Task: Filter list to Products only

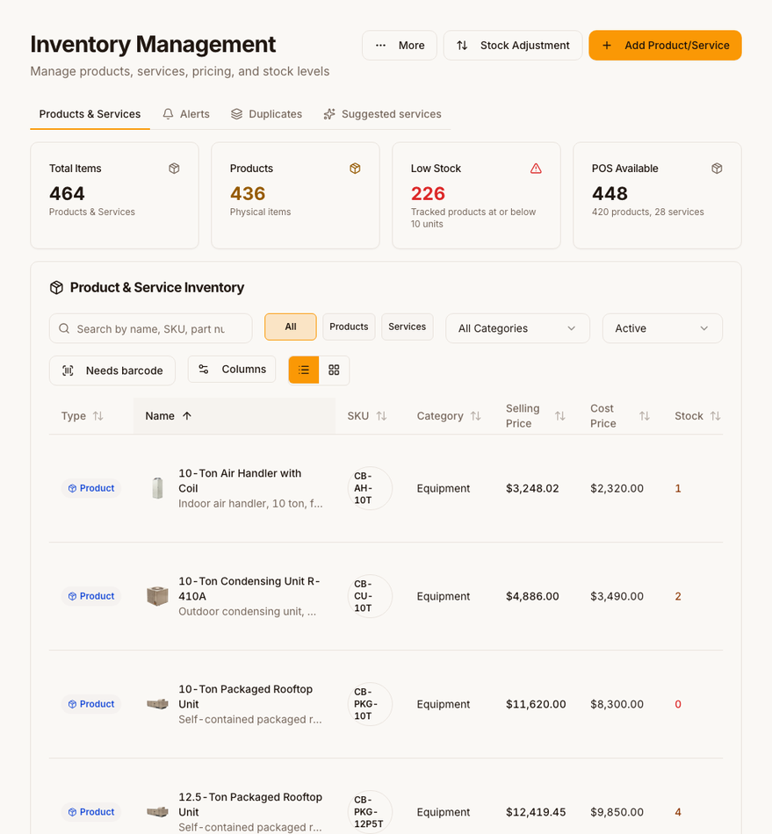Action: pyautogui.click(x=349, y=327)
